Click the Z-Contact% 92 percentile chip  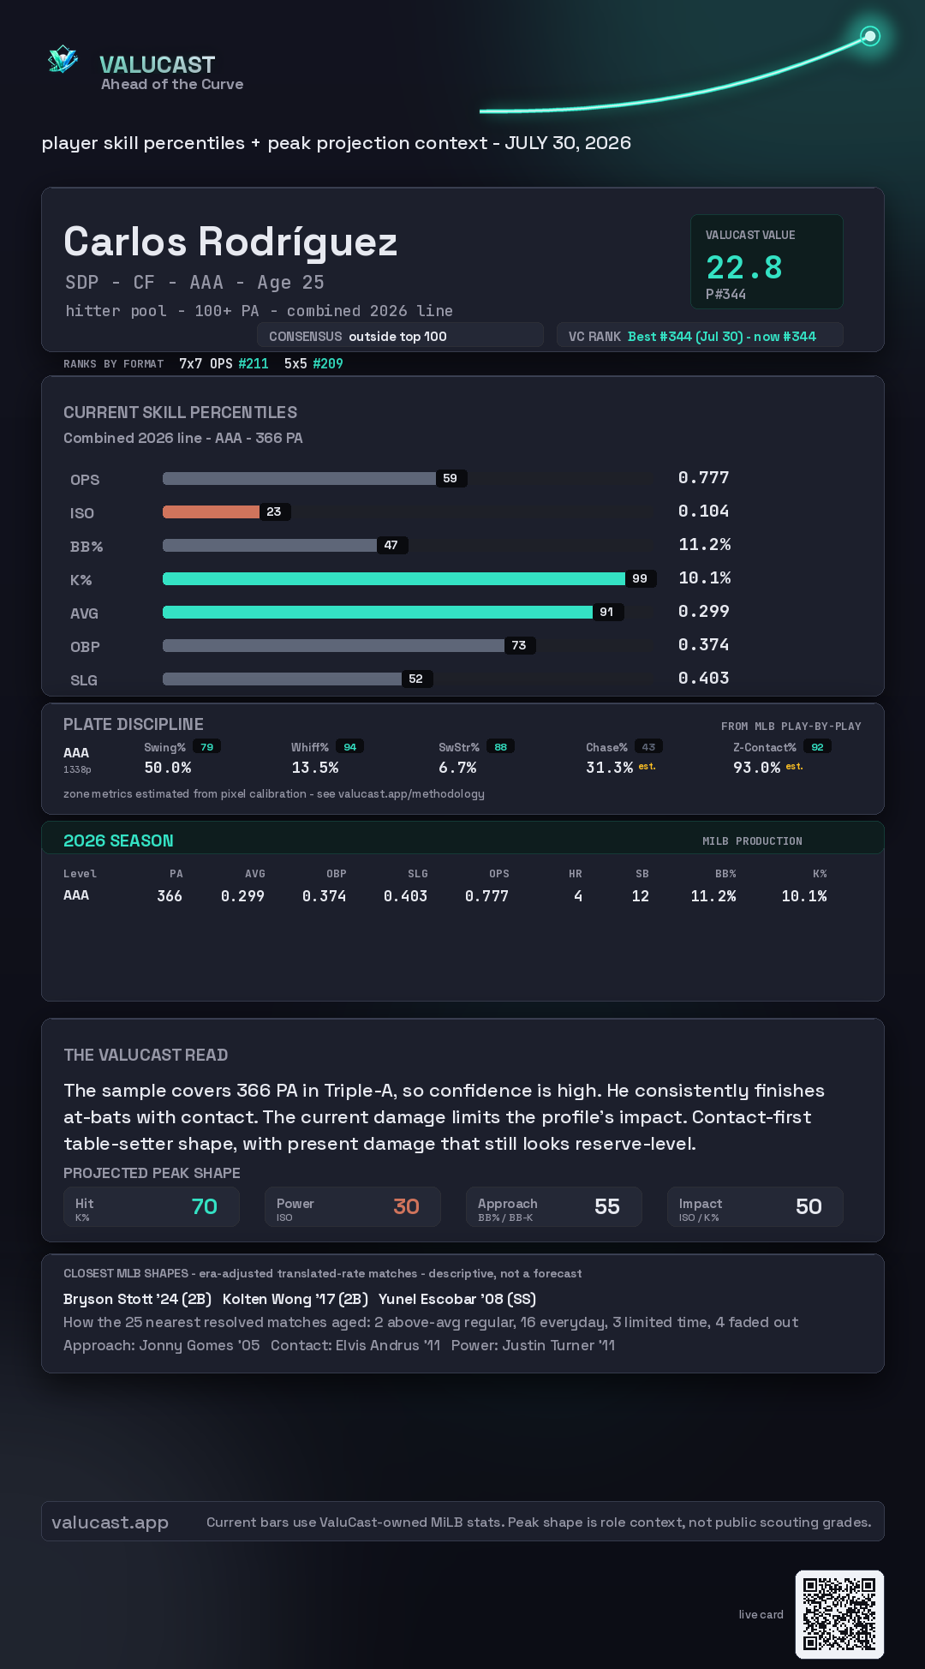818,747
